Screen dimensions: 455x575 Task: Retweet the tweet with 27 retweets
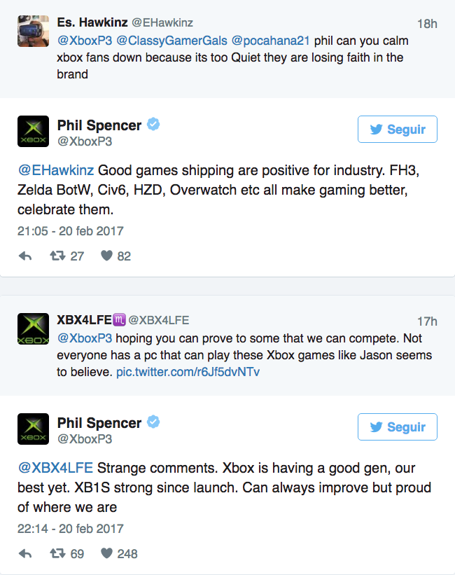pos(58,256)
